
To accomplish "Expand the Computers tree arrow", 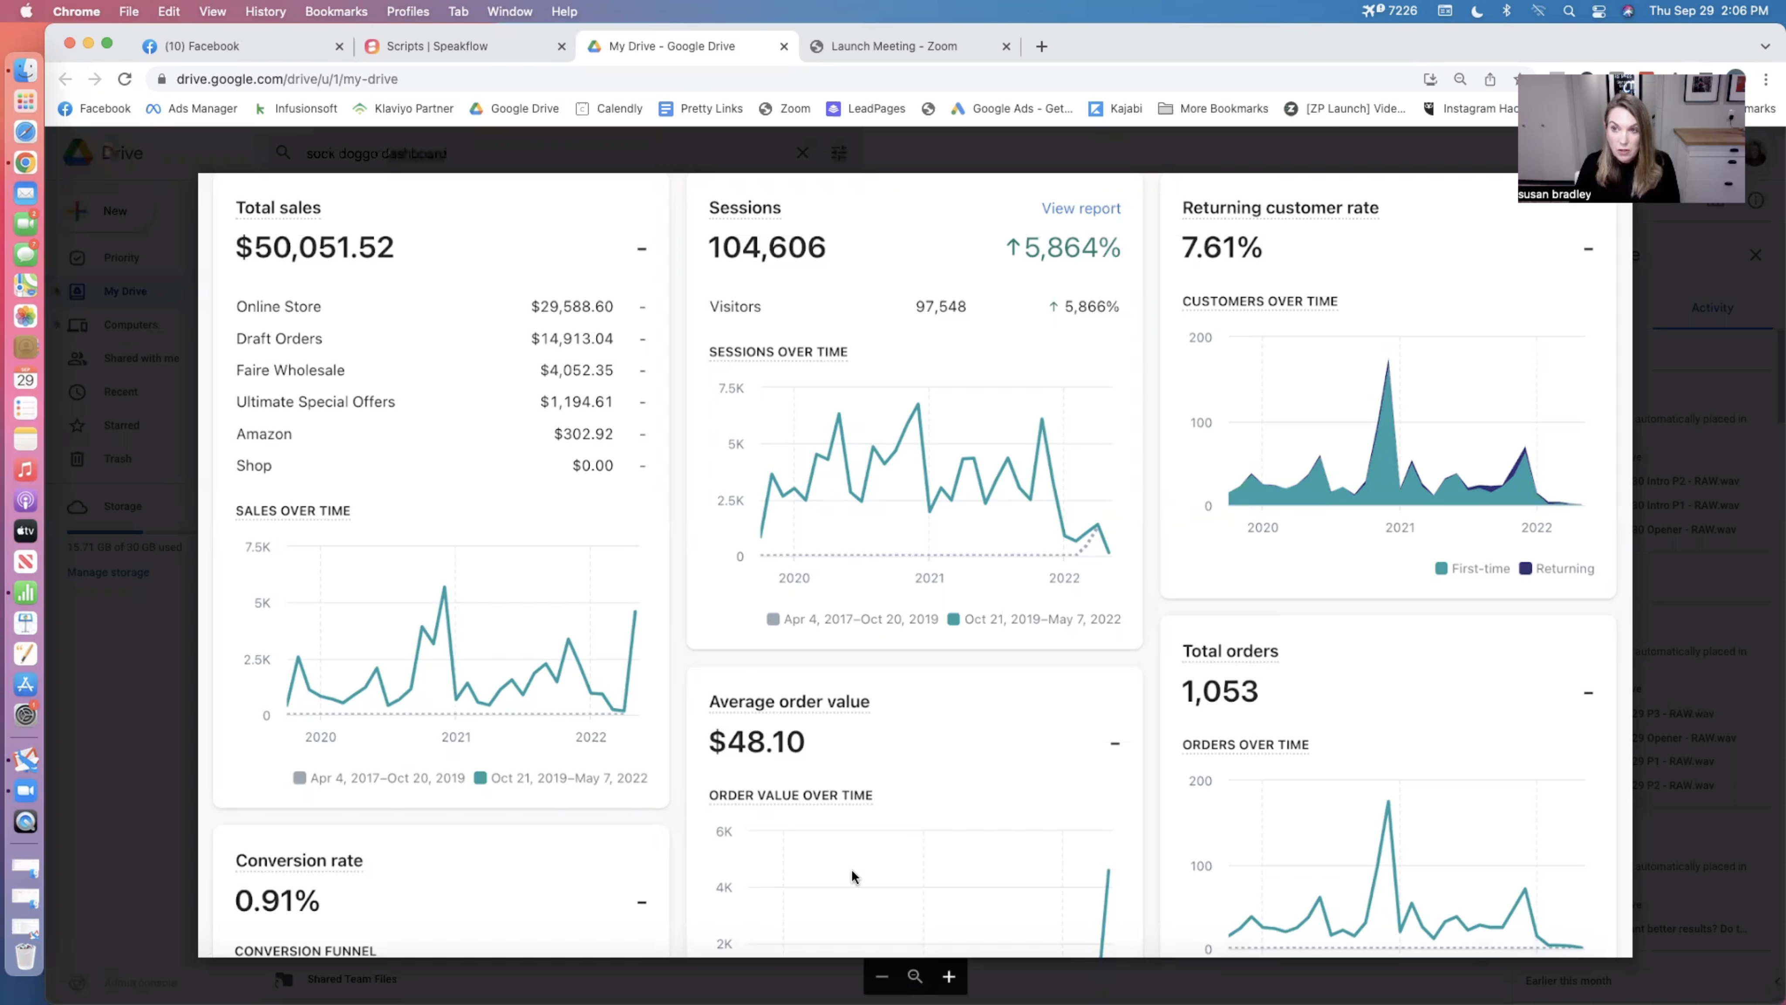I will tap(58, 325).
